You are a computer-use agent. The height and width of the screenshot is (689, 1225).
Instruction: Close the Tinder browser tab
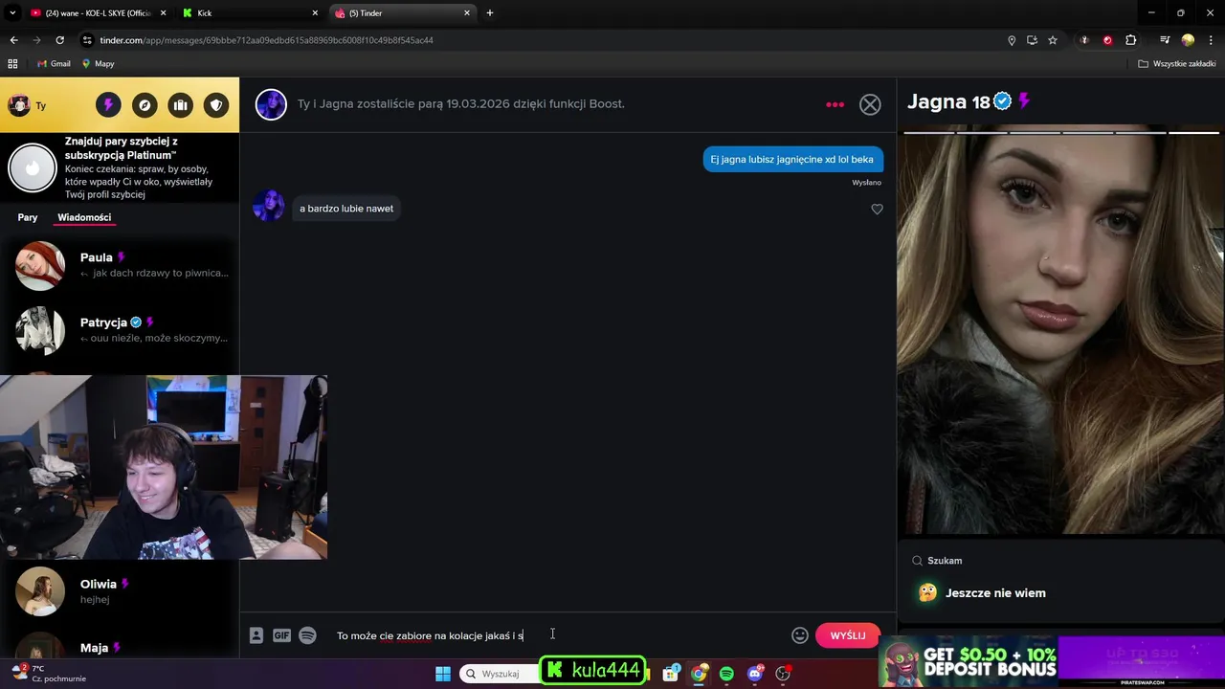click(x=467, y=13)
